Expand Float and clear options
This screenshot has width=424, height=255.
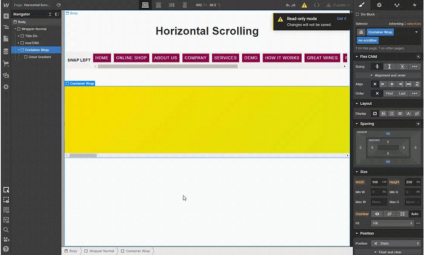388,252
